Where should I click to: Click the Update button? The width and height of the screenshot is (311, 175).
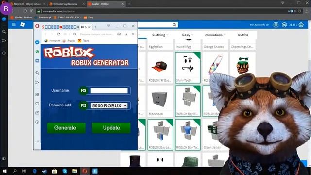click(111, 128)
